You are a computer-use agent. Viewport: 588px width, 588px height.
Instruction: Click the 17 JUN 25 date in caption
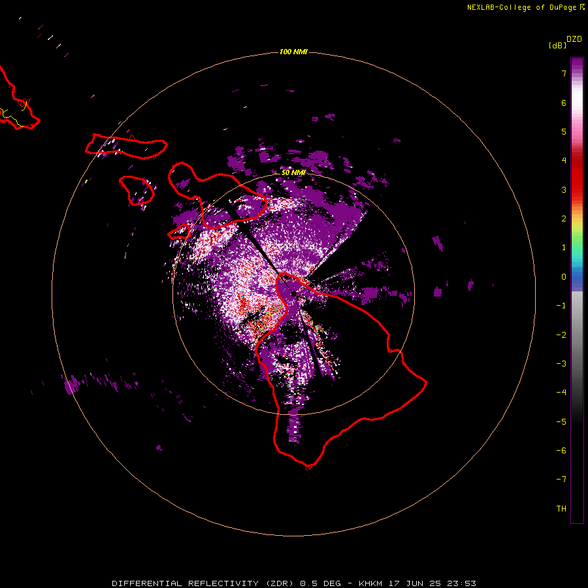click(x=416, y=583)
